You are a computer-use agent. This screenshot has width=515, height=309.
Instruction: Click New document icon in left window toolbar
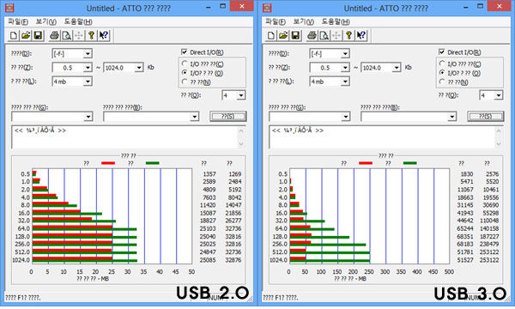click(x=14, y=35)
